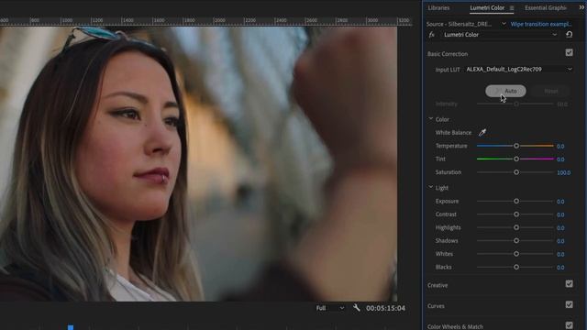Image resolution: width=587 pixels, height=330 pixels.
Task: Expand the Creative section heading
Action: pyautogui.click(x=437, y=285)
